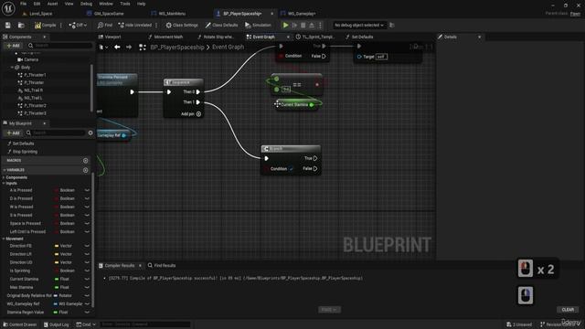Open the File menu

[23, 4]
